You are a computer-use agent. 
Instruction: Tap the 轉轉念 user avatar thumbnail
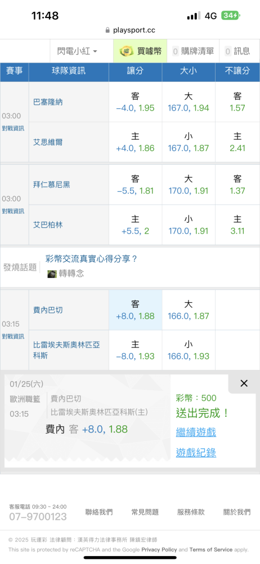click(52, 274)
